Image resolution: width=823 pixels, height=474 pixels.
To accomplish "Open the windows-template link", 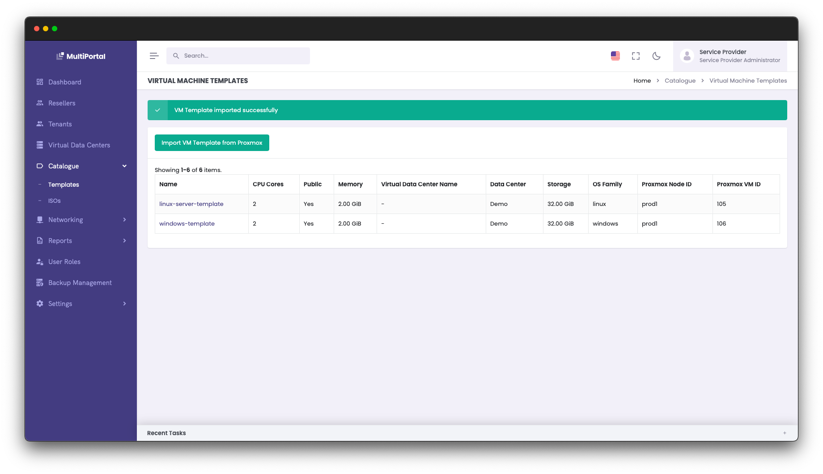I will (187, 224).
